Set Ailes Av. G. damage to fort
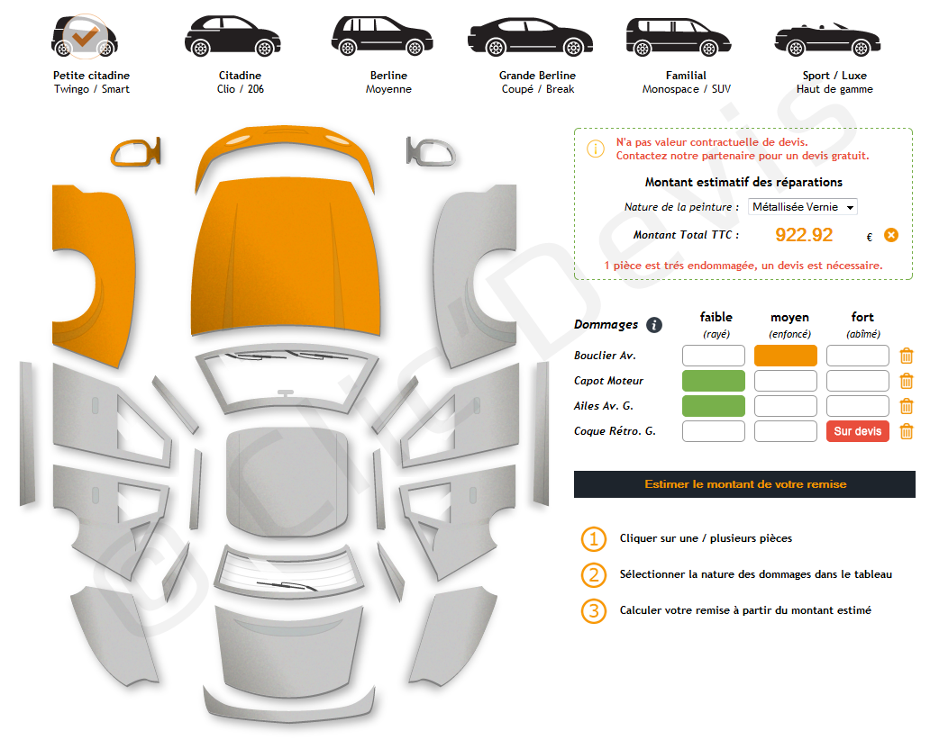Viewport: 930px width, 740px height. [858, 406]
